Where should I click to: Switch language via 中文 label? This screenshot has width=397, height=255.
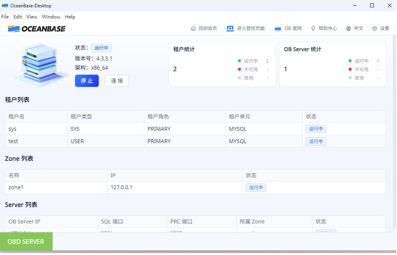tap(359, 28)
